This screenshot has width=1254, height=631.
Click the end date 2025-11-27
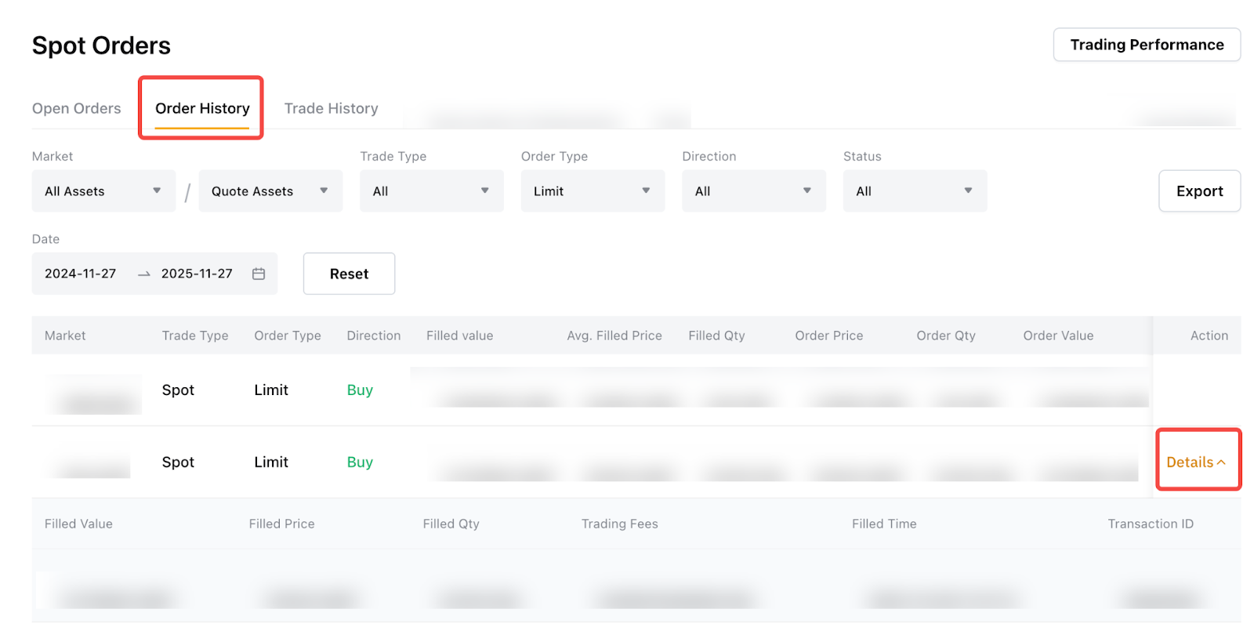pyautogui.click(x=197, y=274)
